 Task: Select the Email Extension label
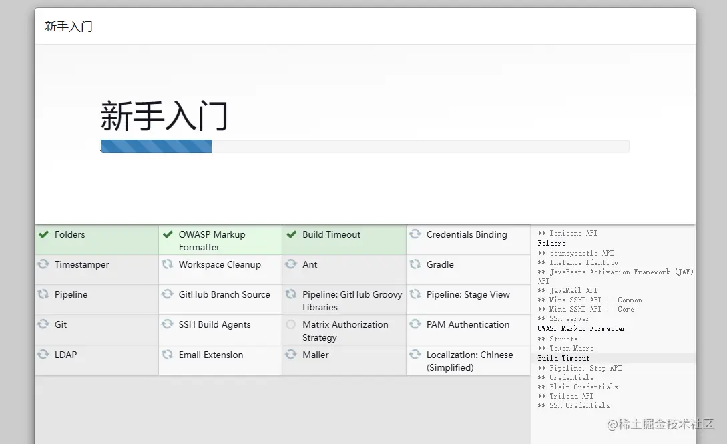211,355
